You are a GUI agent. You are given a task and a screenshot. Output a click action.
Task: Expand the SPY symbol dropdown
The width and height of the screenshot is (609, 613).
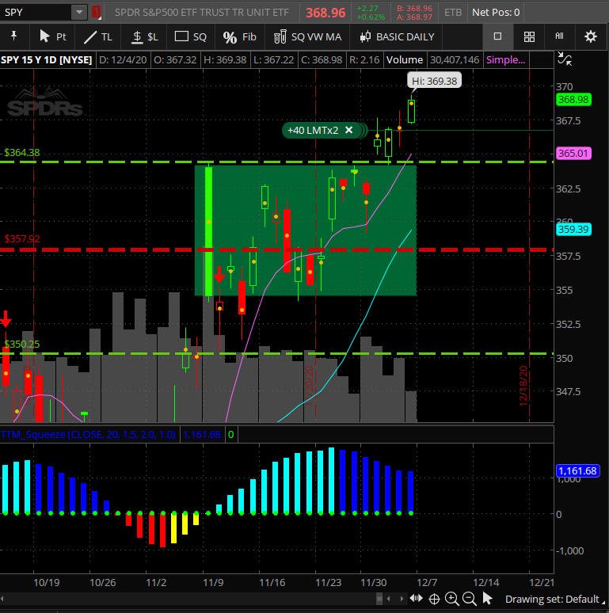tap(78, 12)
